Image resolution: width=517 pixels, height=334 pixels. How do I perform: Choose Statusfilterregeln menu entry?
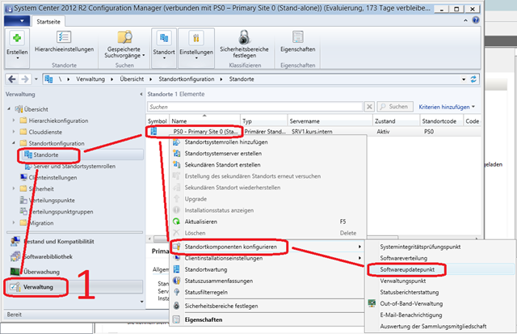pos(267,292)
